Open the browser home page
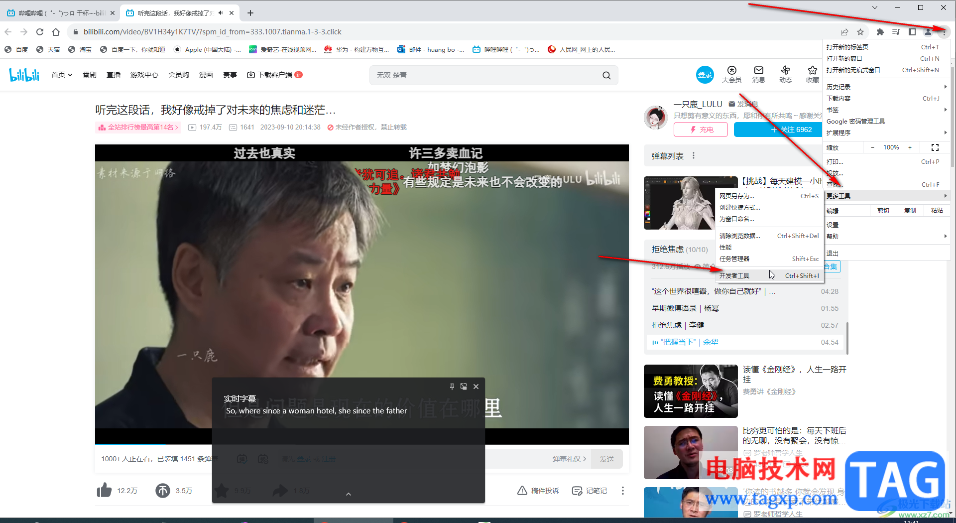The height and width of the screenshot is (523, 956). point(56,32)
